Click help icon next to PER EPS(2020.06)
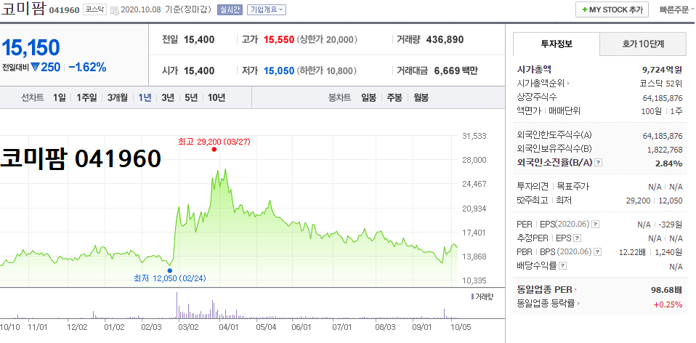The width and height of the screenshot is (696, 343). tap(596, 225)
